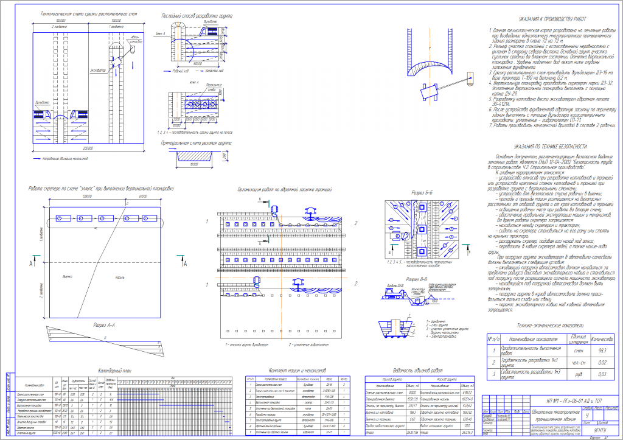Click the column header 'Единица измерения'

click(578, 340)
